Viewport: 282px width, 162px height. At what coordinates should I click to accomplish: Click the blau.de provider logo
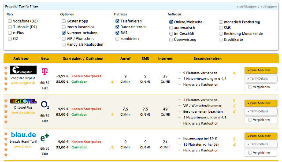pos(23,135)
